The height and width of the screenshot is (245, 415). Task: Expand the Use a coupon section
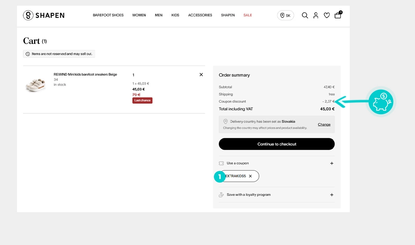coord(277,163)
